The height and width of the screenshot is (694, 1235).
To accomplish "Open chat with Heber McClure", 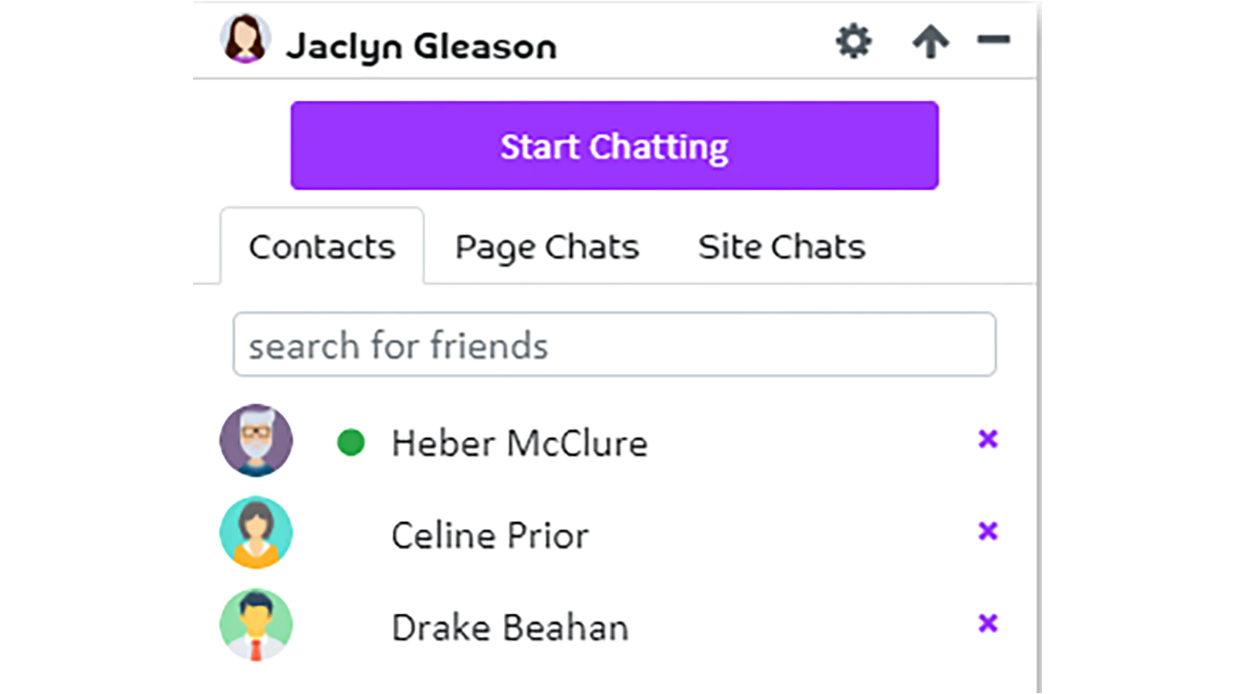I will point(519,443).
